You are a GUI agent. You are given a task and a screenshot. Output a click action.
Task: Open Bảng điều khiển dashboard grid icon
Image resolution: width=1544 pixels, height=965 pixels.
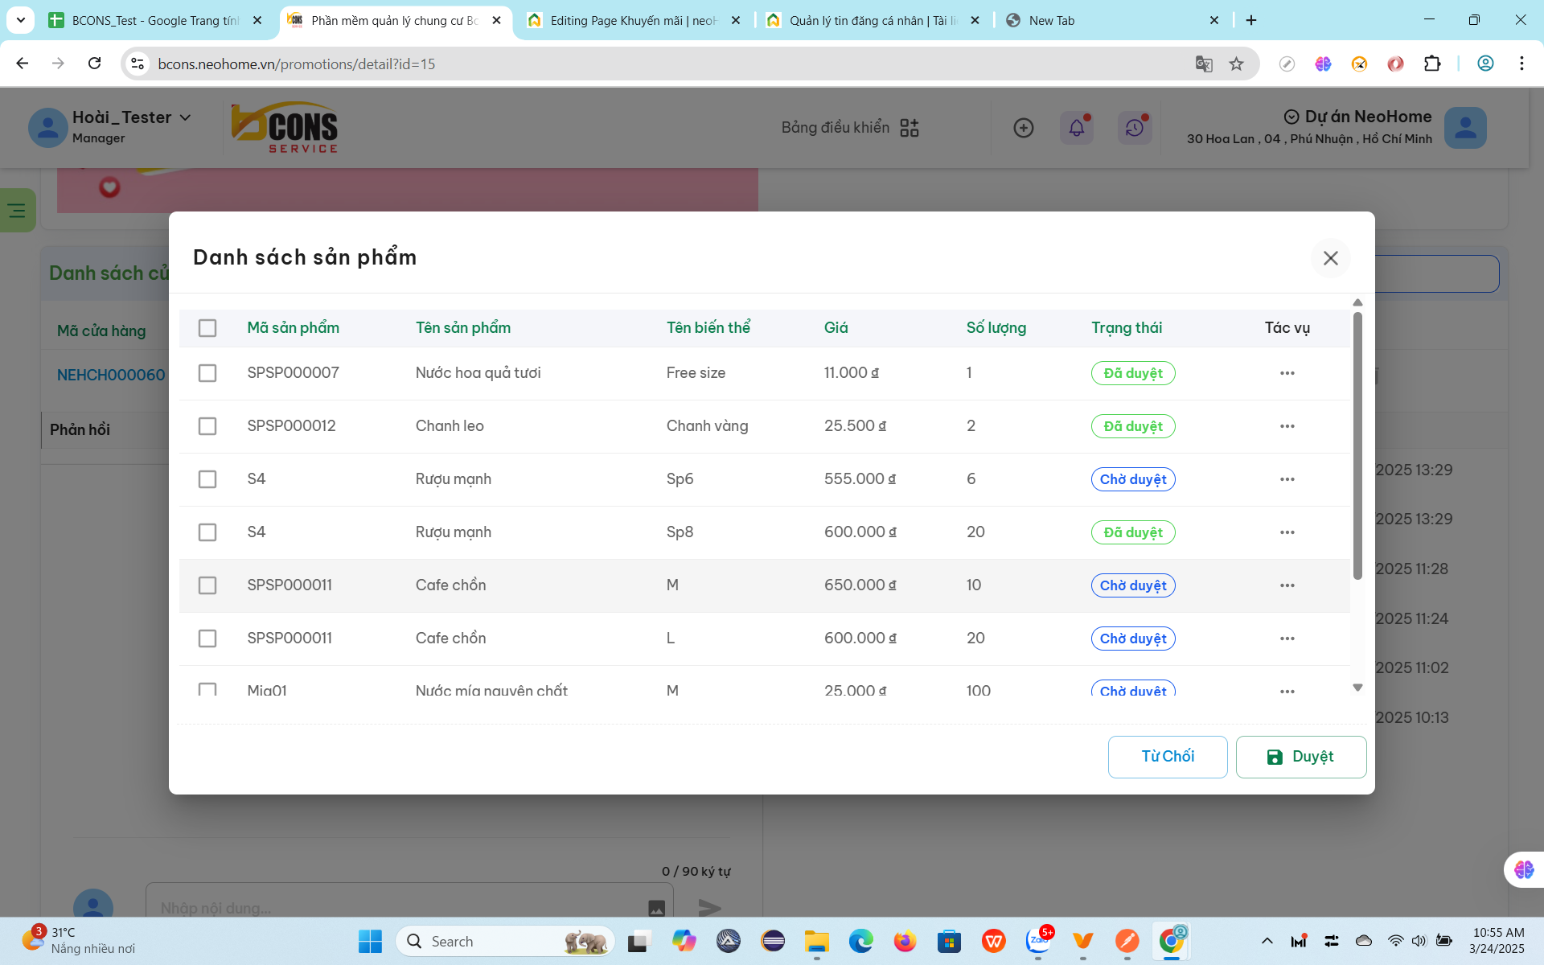[910, 128]
